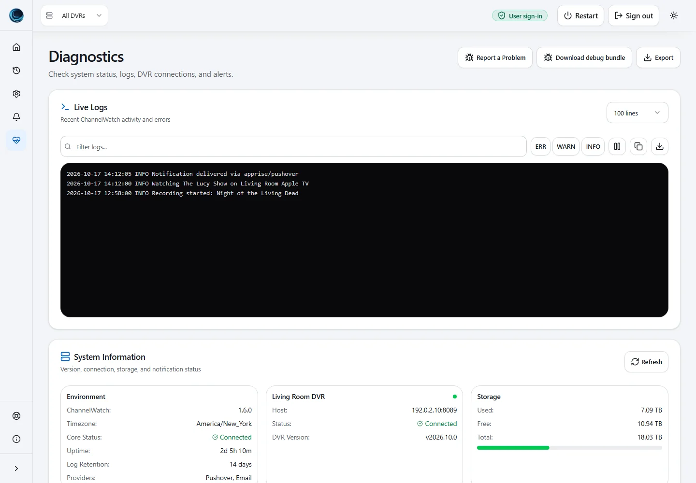Click the host value 192.0.2.10:8089
This screenshot has width=696, height=483.
coord(434,410)
